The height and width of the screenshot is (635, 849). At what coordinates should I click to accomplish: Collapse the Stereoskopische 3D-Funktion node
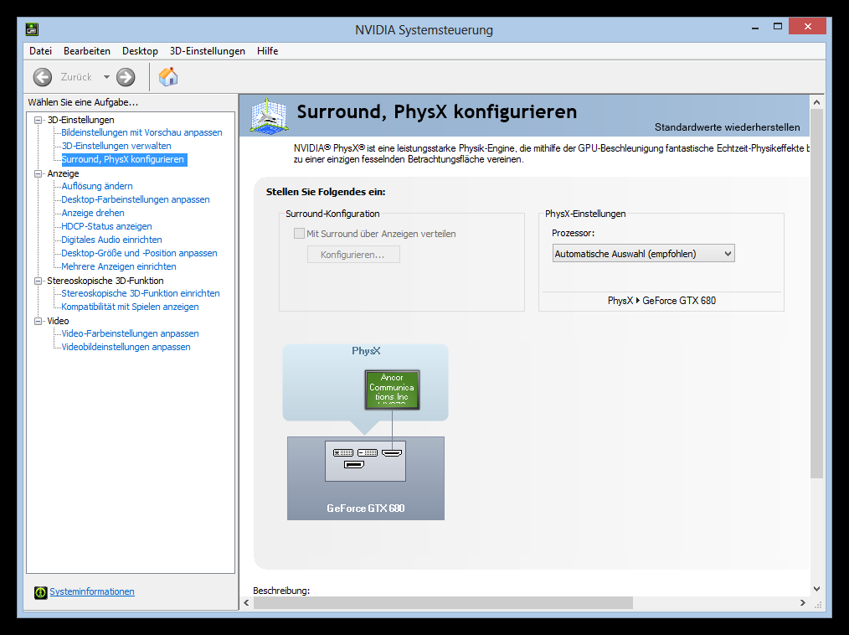pyautogui.click(x=38, y=281)
